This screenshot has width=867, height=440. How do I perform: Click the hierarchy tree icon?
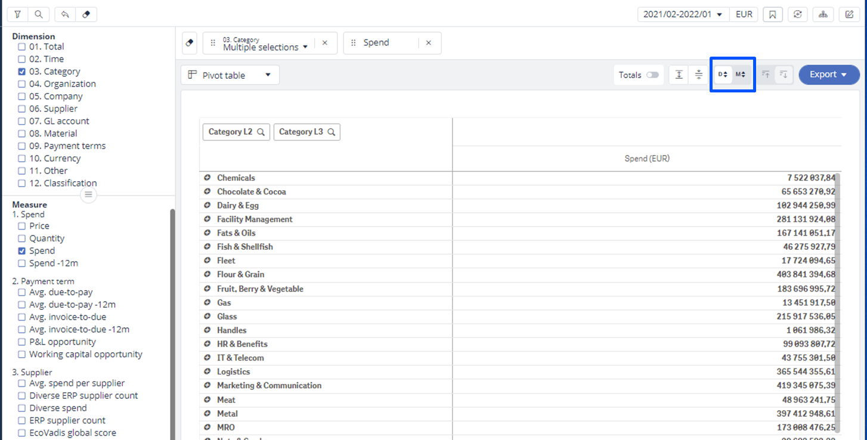[823, 14]
